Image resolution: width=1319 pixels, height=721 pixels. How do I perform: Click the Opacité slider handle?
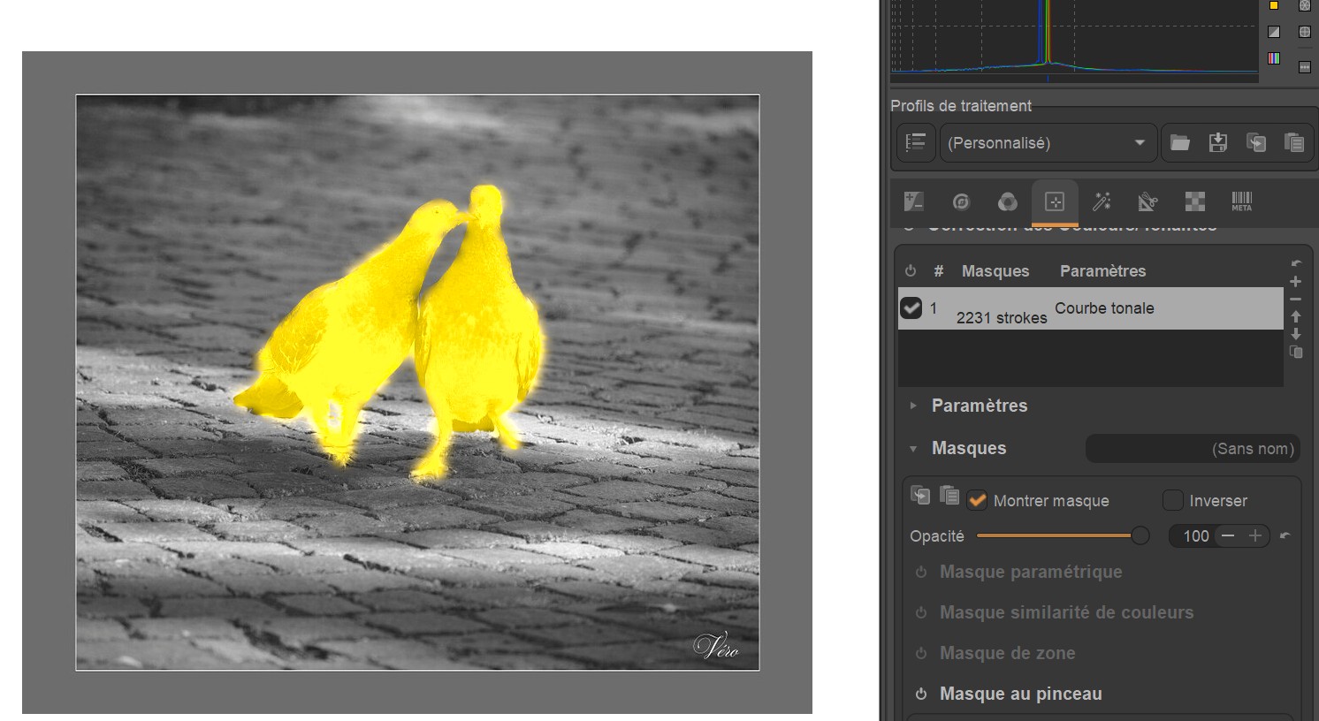tap(1140, 535)
